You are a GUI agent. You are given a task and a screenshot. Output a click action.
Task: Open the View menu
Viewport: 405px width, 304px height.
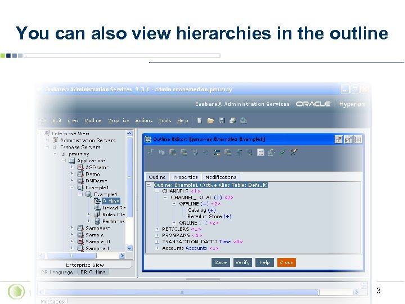pos(73,120)
